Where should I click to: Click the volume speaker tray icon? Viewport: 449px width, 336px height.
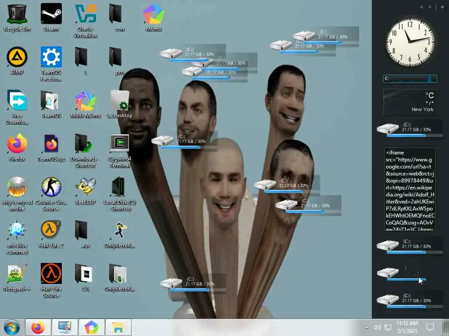tap(377, 327)
